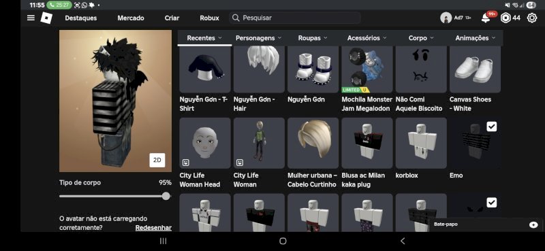545x251 pixels.
Task: Click the 3D avatar preview
Action: click(x=115, y=101)
